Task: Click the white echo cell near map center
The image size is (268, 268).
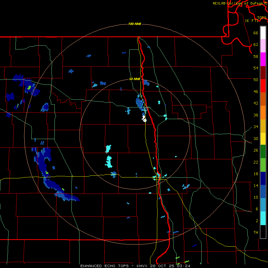Action: coord(144,119)
